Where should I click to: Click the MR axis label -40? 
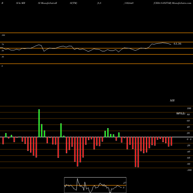tap(188, 152)
